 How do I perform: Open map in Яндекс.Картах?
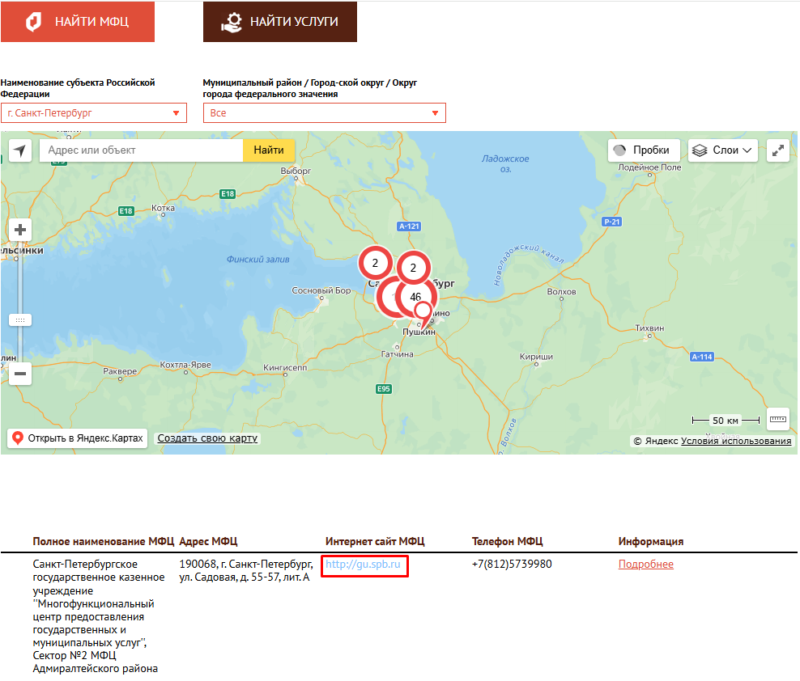[78, 438]
